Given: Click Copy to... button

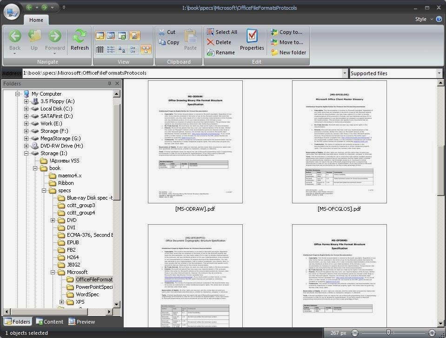Looking at the screenshot, I should pyautogui.click(x=286, y=32).
